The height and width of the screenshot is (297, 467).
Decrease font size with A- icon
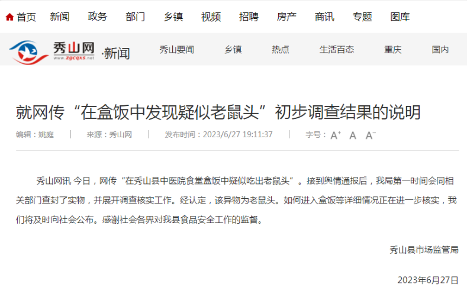371,135
